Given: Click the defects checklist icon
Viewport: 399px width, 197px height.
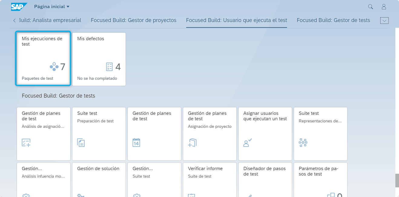Looking at the screenshot, I should click(x=109, y=67).
